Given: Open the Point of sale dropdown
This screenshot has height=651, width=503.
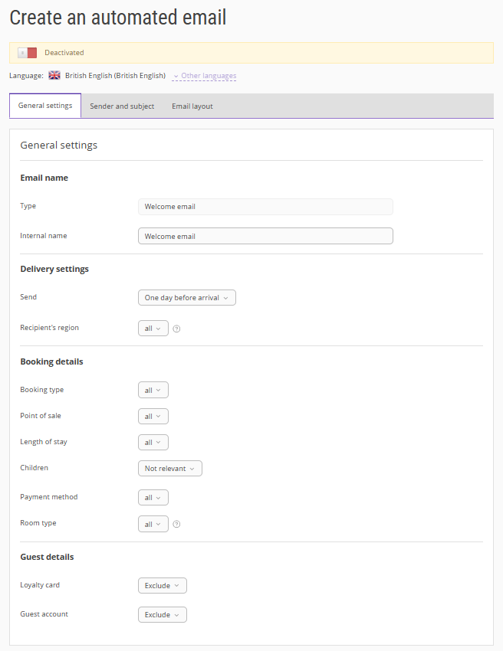Looking at the screenshot, I should tap(153, 417).
